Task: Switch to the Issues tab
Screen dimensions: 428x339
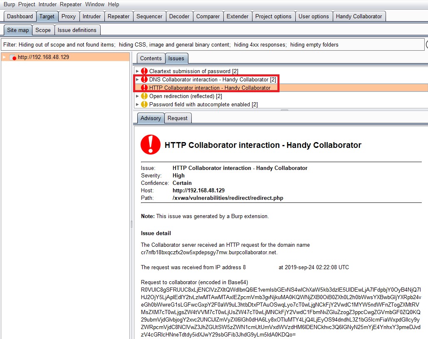Action: (176, 58)
